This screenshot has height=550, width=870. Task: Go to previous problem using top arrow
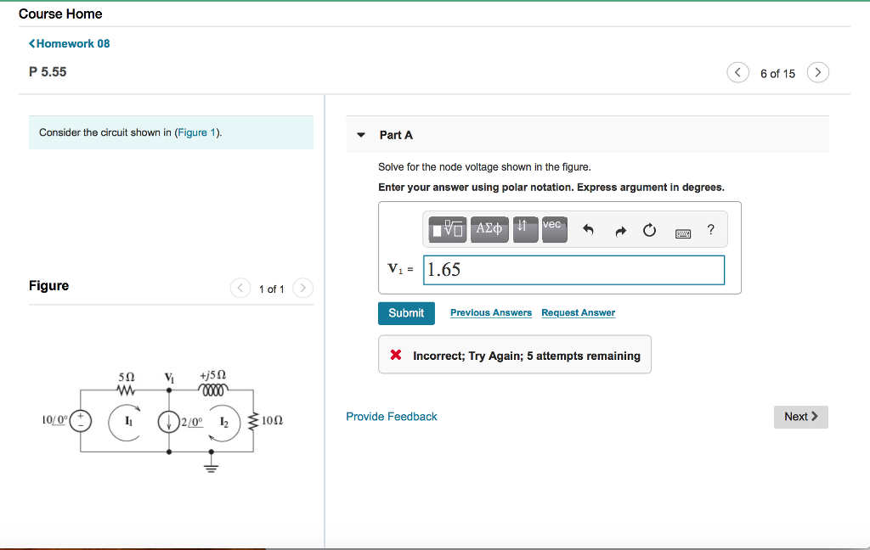click(737, 73)
